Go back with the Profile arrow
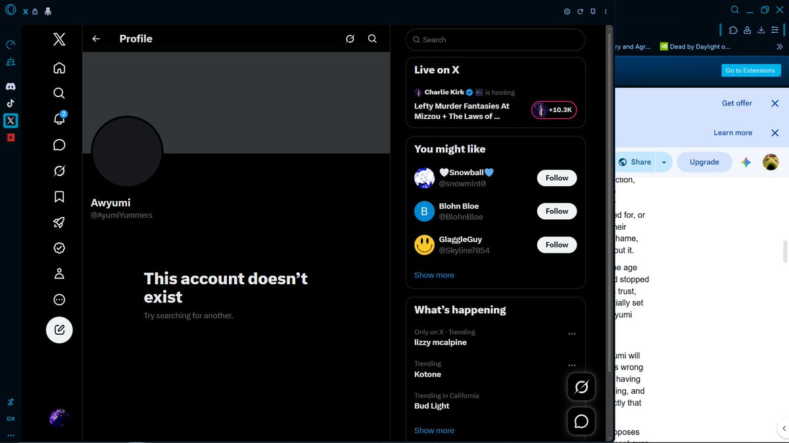The width and height of the screenshot is (789, 443). [x=96, y=39]
